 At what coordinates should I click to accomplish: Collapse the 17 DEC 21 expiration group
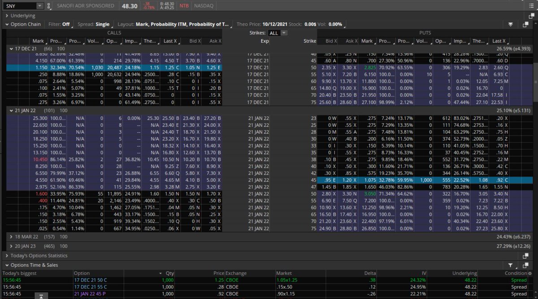coord(11,48)
